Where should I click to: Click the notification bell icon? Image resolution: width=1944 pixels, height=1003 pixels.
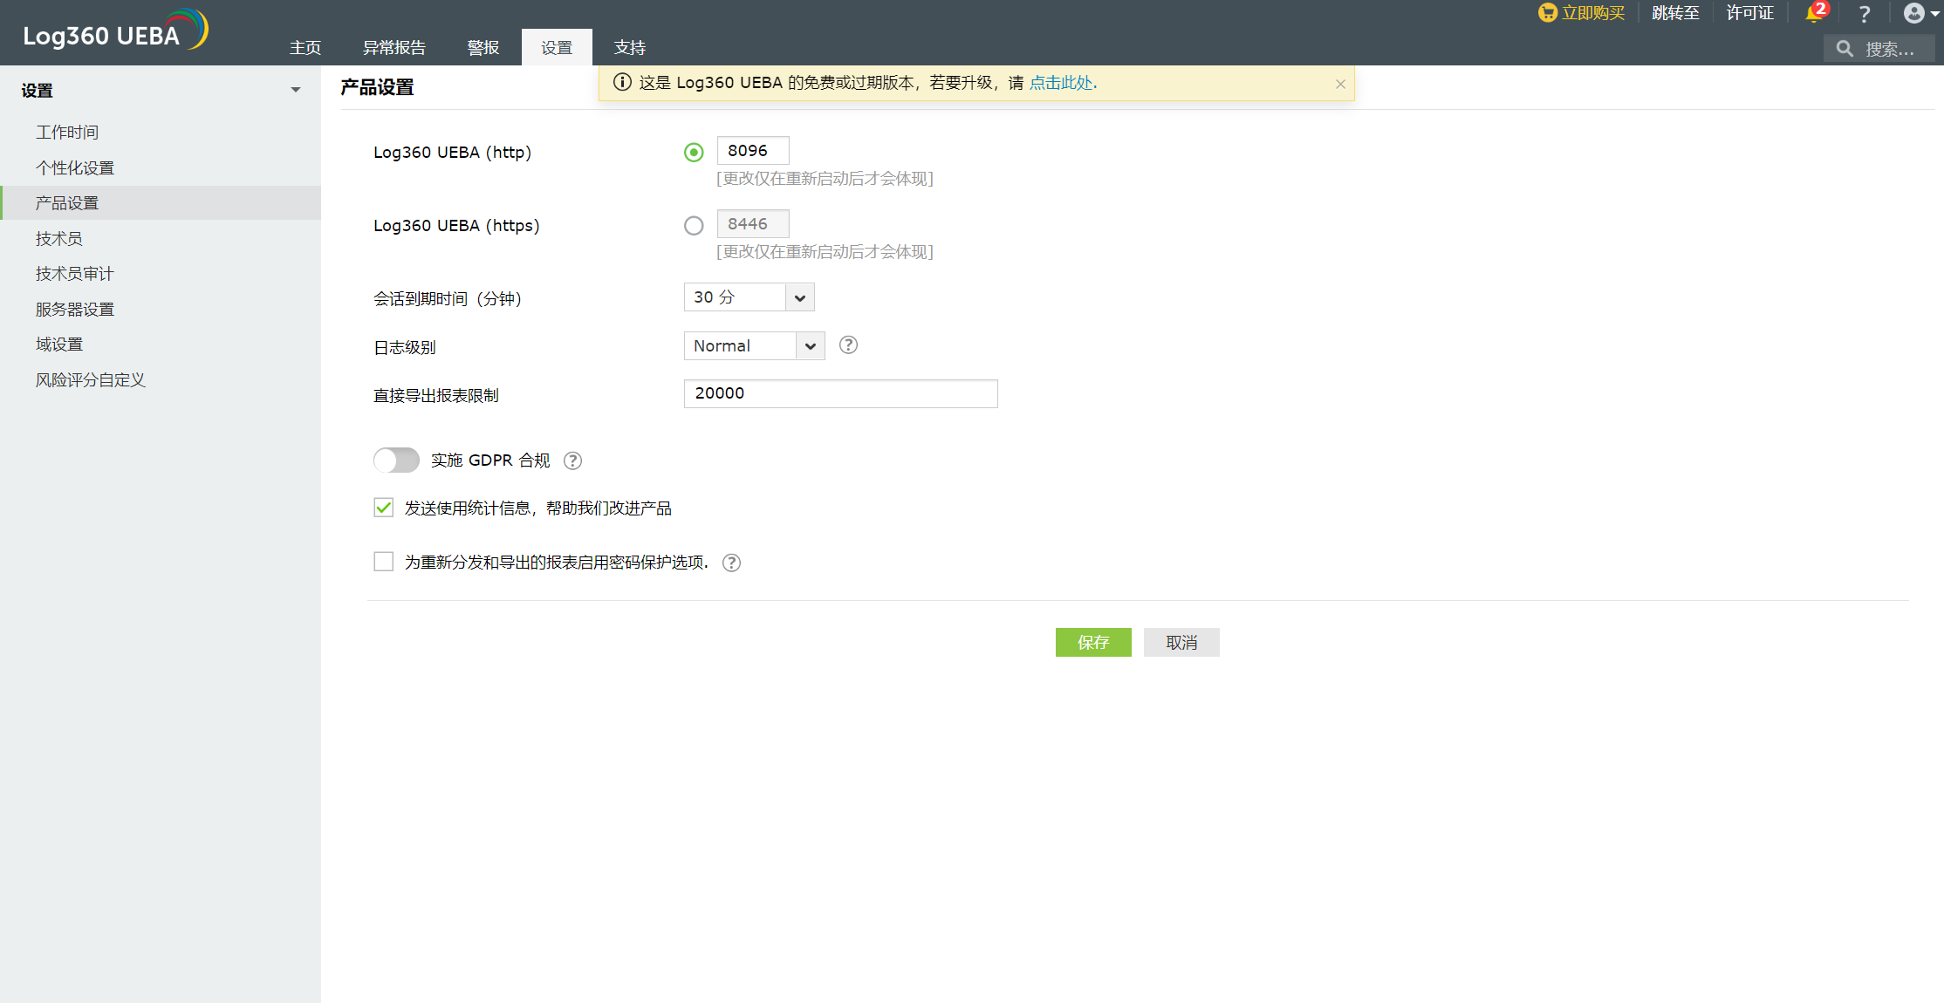pos(1812,13)
